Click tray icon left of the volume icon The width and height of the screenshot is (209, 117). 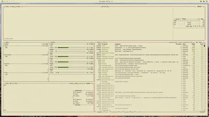(201, 1)
